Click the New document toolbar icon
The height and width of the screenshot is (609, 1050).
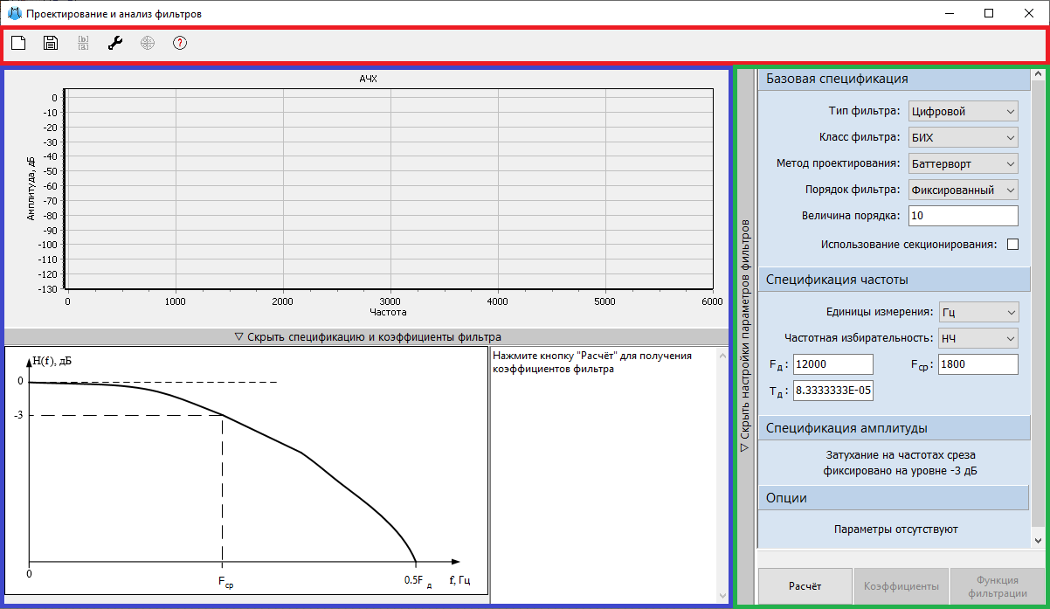tap(17, 43)
